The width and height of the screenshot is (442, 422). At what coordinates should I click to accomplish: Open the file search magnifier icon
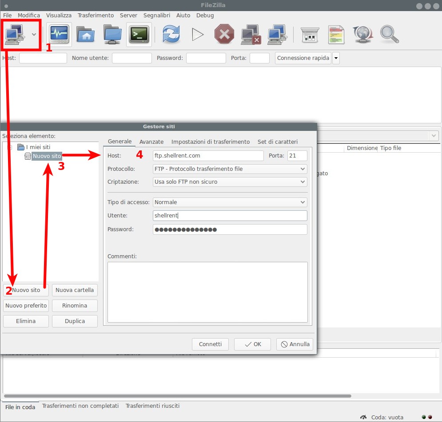[389, 34]
